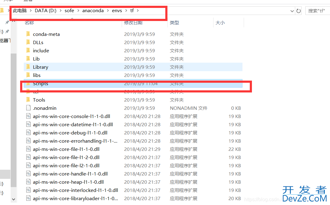Select the Tools folder icon
This screenshot has width=330, height=205.
pyautogui.click(x=28, y=100)
